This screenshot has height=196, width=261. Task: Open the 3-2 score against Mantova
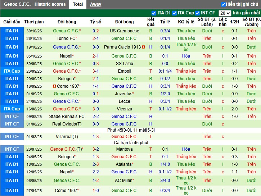[95, 149]
